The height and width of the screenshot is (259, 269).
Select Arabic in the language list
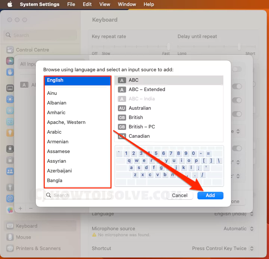pyautogui.click(x=78, y=132)
